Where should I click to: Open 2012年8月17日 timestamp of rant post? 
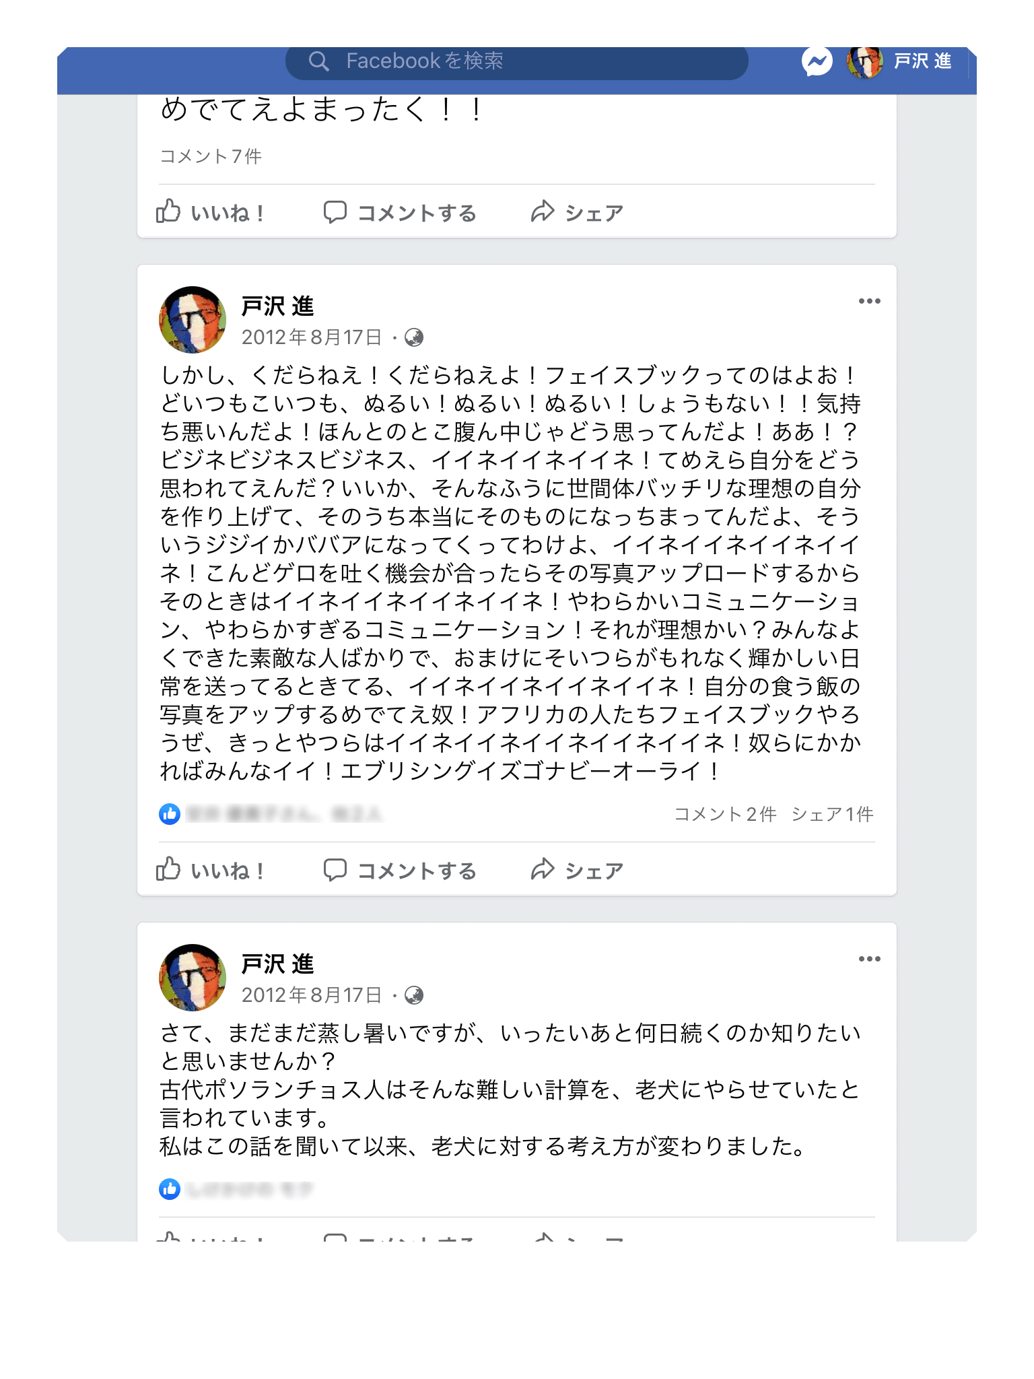pyautogui.click(x=312, y=337)
